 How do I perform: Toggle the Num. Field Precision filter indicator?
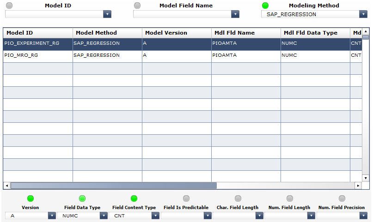tap(342, 198)
